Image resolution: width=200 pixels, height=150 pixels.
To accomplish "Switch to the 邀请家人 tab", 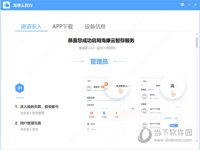I will [x=31, y=27].
